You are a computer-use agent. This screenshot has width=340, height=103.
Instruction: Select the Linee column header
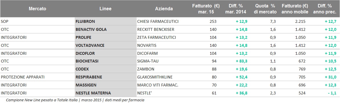(106, 9)
